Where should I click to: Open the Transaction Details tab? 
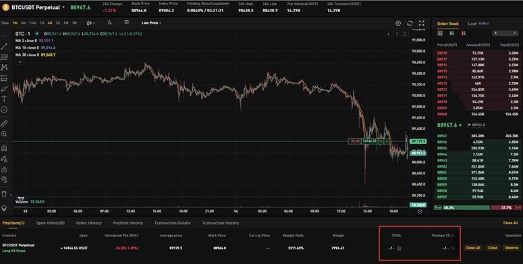tap(173, 223)
